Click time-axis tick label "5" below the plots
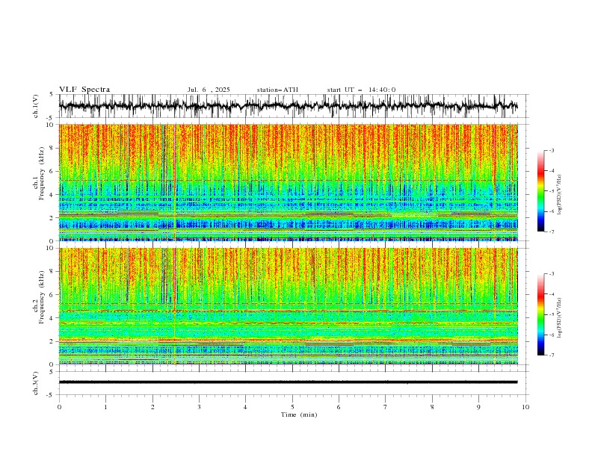Image resolution: width=592 pixels, height=457 pixels. (292, 407)
